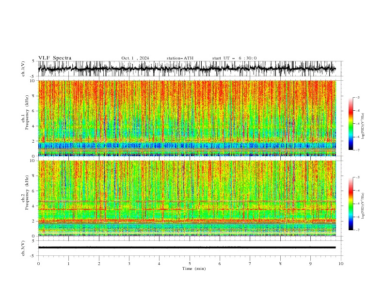Click the "9" tick label on time axis
Image resolution: width=384 pixels, height=296 pixels.
(310, 264)
